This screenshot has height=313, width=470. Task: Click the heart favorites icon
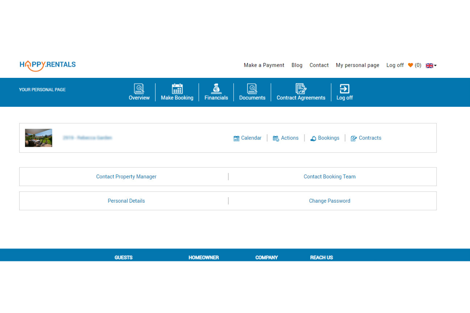[410, 65]
